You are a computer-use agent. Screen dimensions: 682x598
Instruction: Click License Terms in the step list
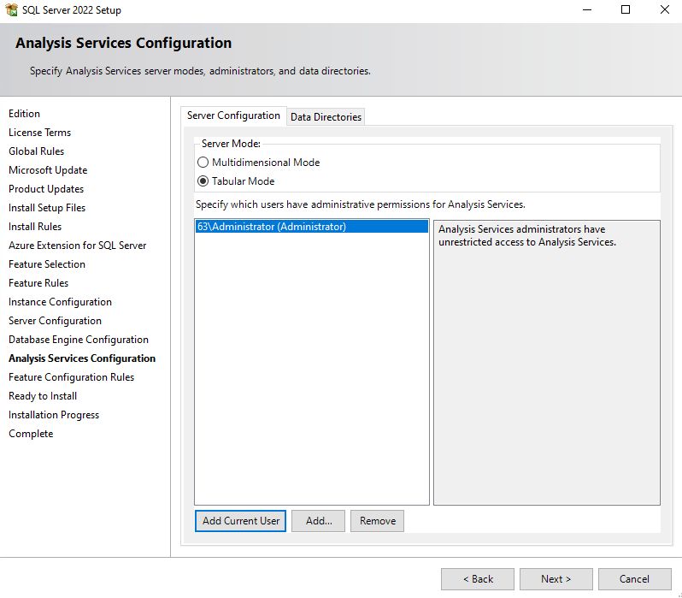coord(39,133)
